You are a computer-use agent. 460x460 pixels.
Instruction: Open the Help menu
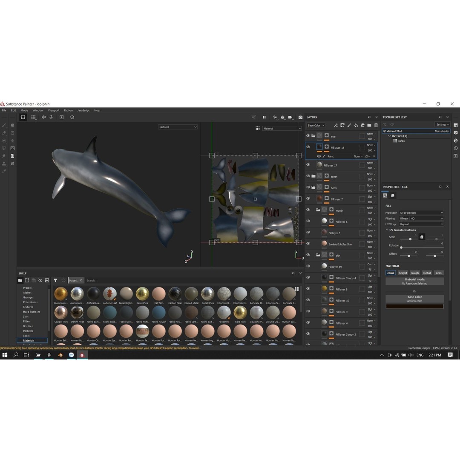97,110
